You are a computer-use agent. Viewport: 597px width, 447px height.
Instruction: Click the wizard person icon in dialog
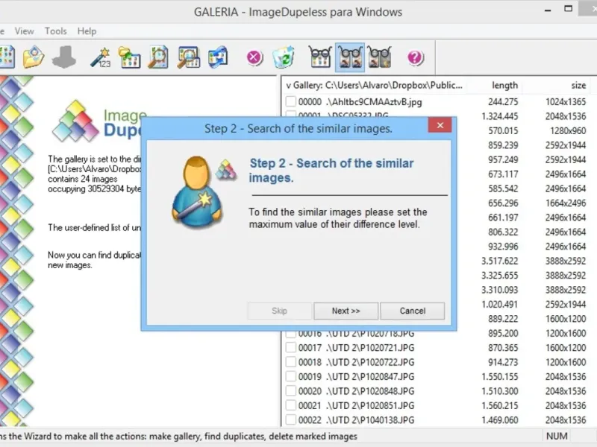pos(197,192)
